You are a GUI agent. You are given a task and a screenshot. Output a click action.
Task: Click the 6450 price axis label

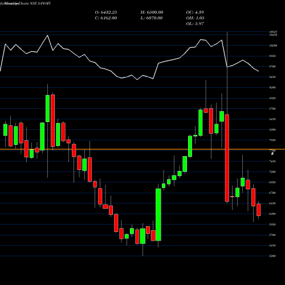(272, 203)
